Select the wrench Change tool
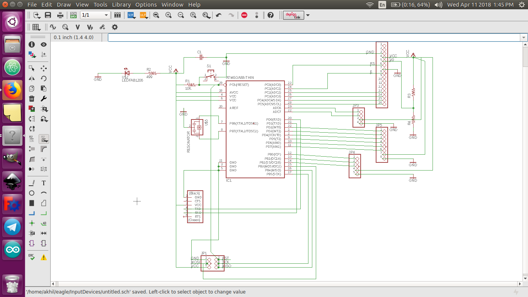 44,99
